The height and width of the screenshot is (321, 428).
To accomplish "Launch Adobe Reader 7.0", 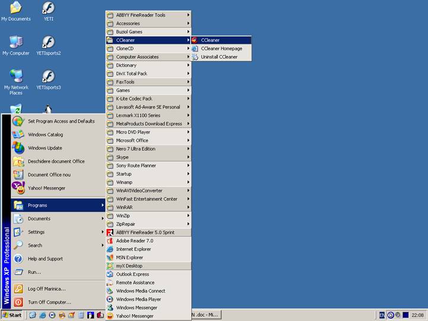I will [134, 241].
